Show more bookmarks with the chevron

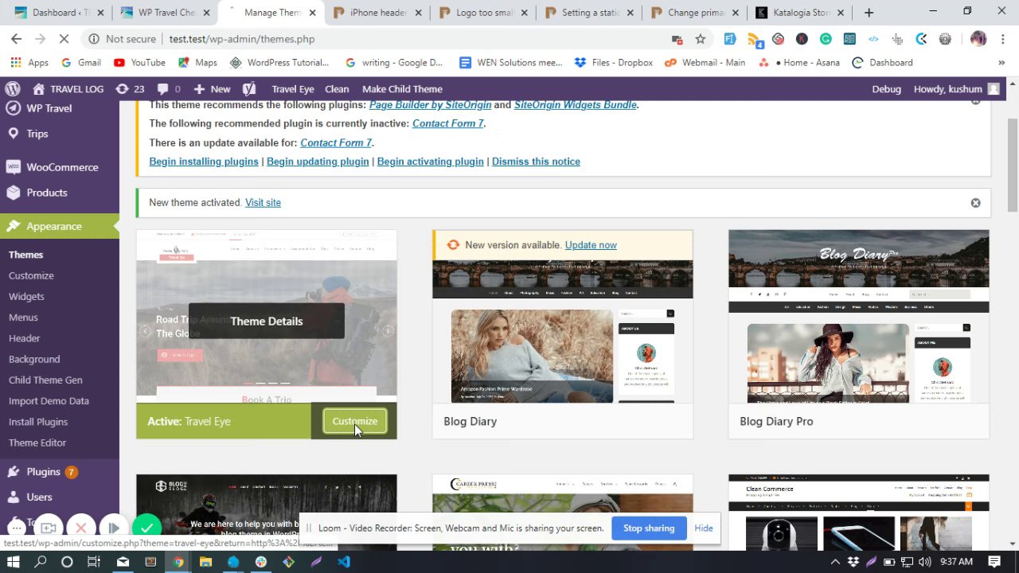tap(1001, 63)
